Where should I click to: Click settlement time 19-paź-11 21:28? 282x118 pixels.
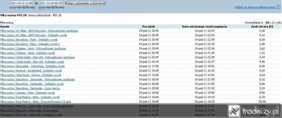tap(205, 53)
